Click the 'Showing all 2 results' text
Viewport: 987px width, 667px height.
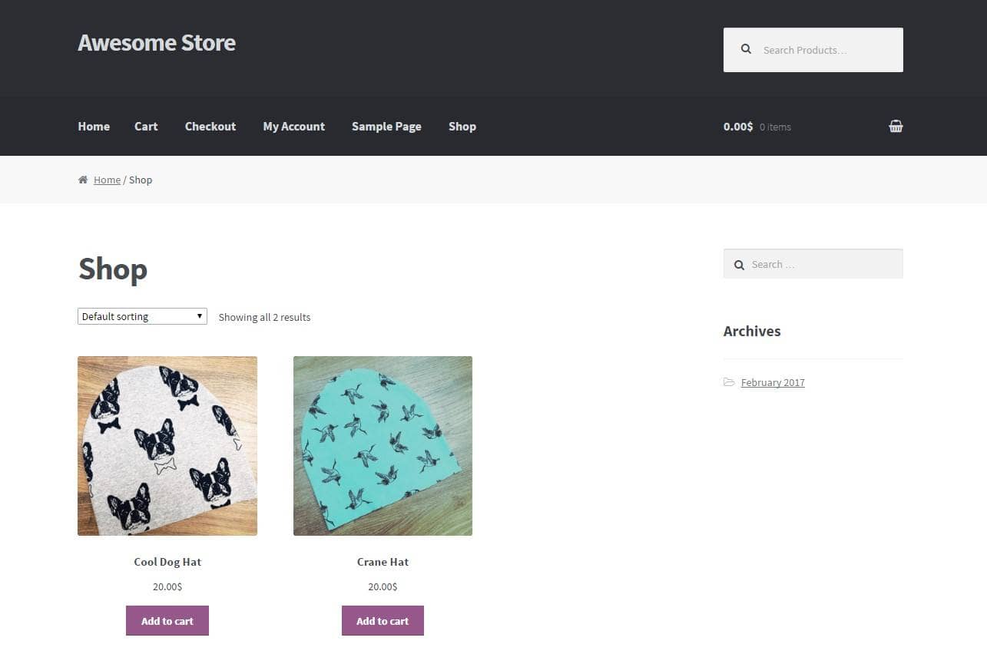coord(264,317)
